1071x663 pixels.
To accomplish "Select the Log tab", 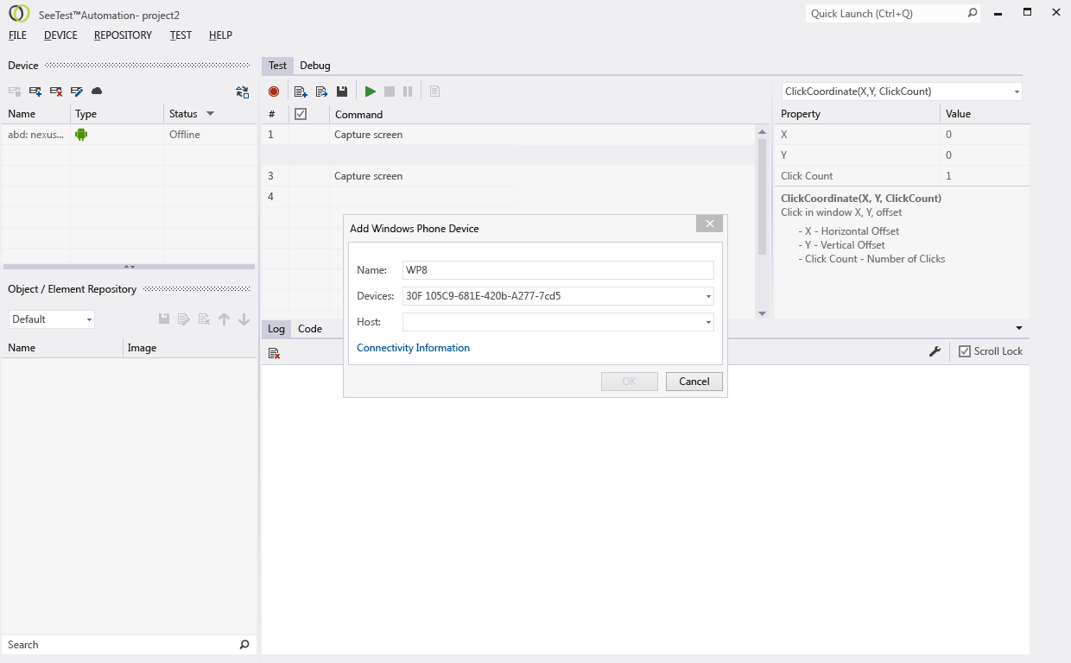I will coord(276,328).
